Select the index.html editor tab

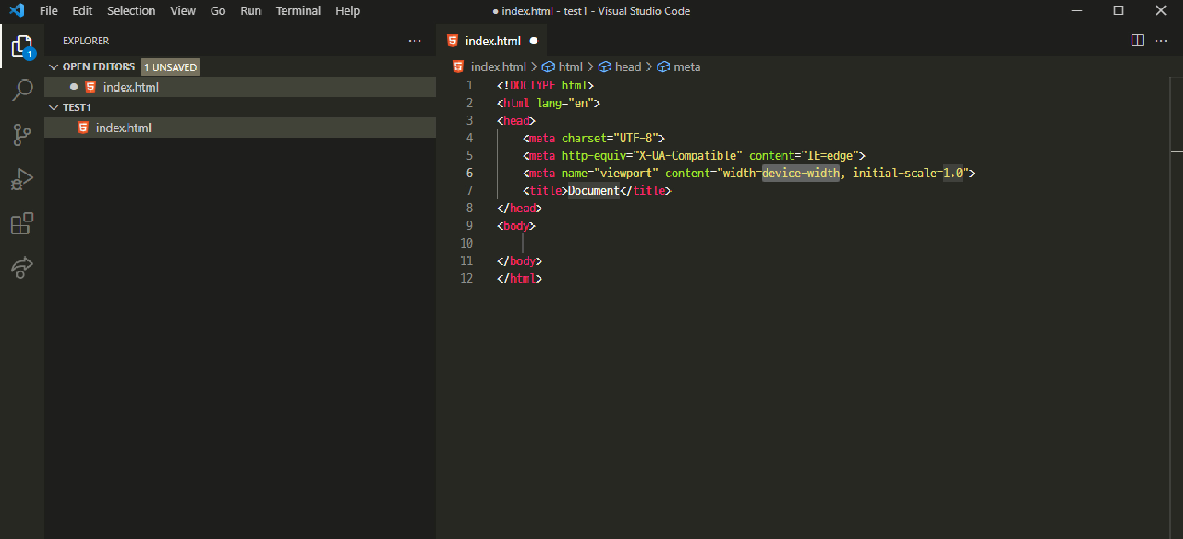(492, 41)
